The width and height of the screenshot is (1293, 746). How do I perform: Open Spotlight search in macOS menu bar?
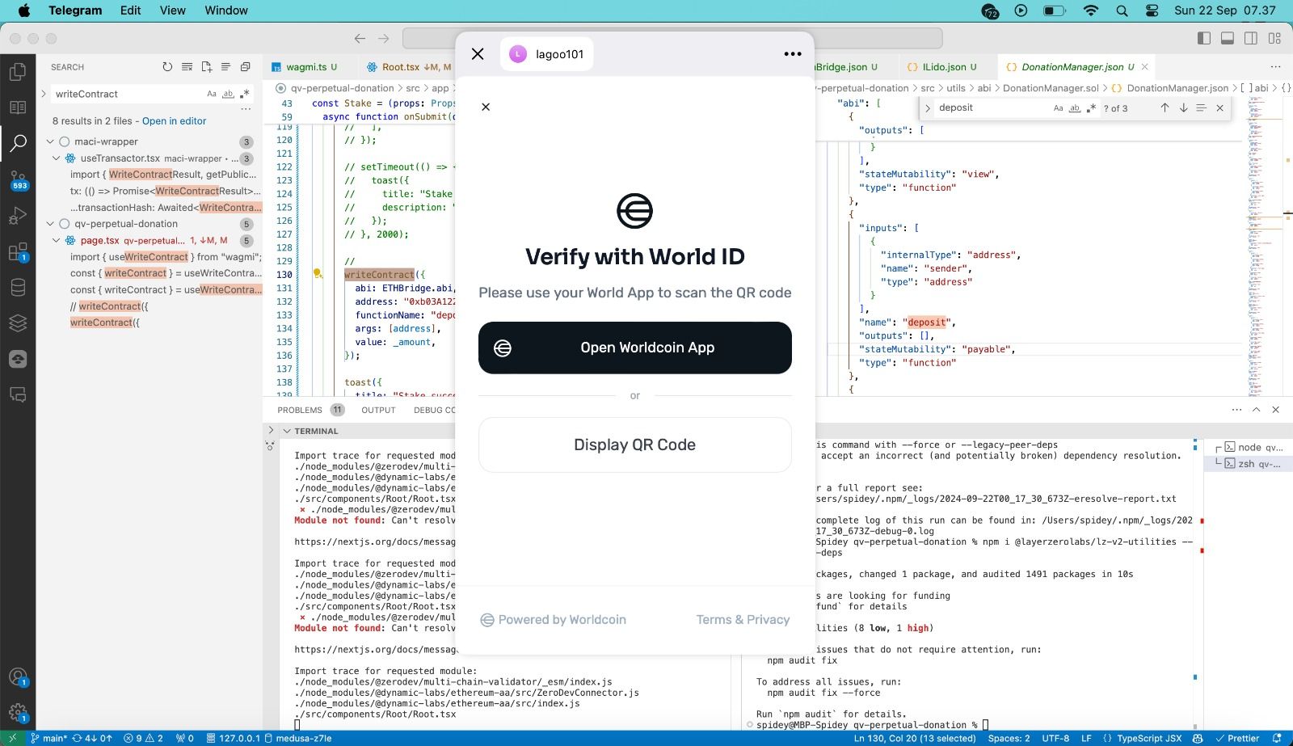(x=1122, y=11)
